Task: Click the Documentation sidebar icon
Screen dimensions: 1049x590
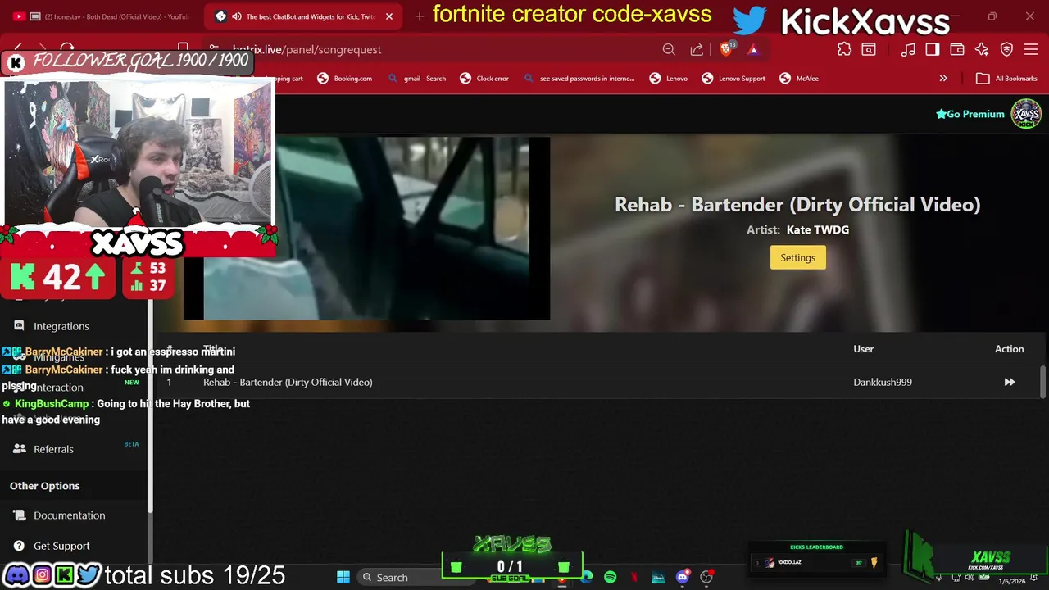Action: point(19,515)
